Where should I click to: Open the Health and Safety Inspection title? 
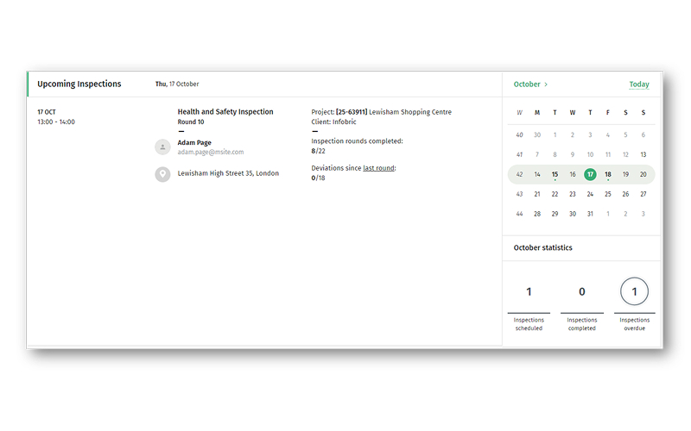[225, 112]
